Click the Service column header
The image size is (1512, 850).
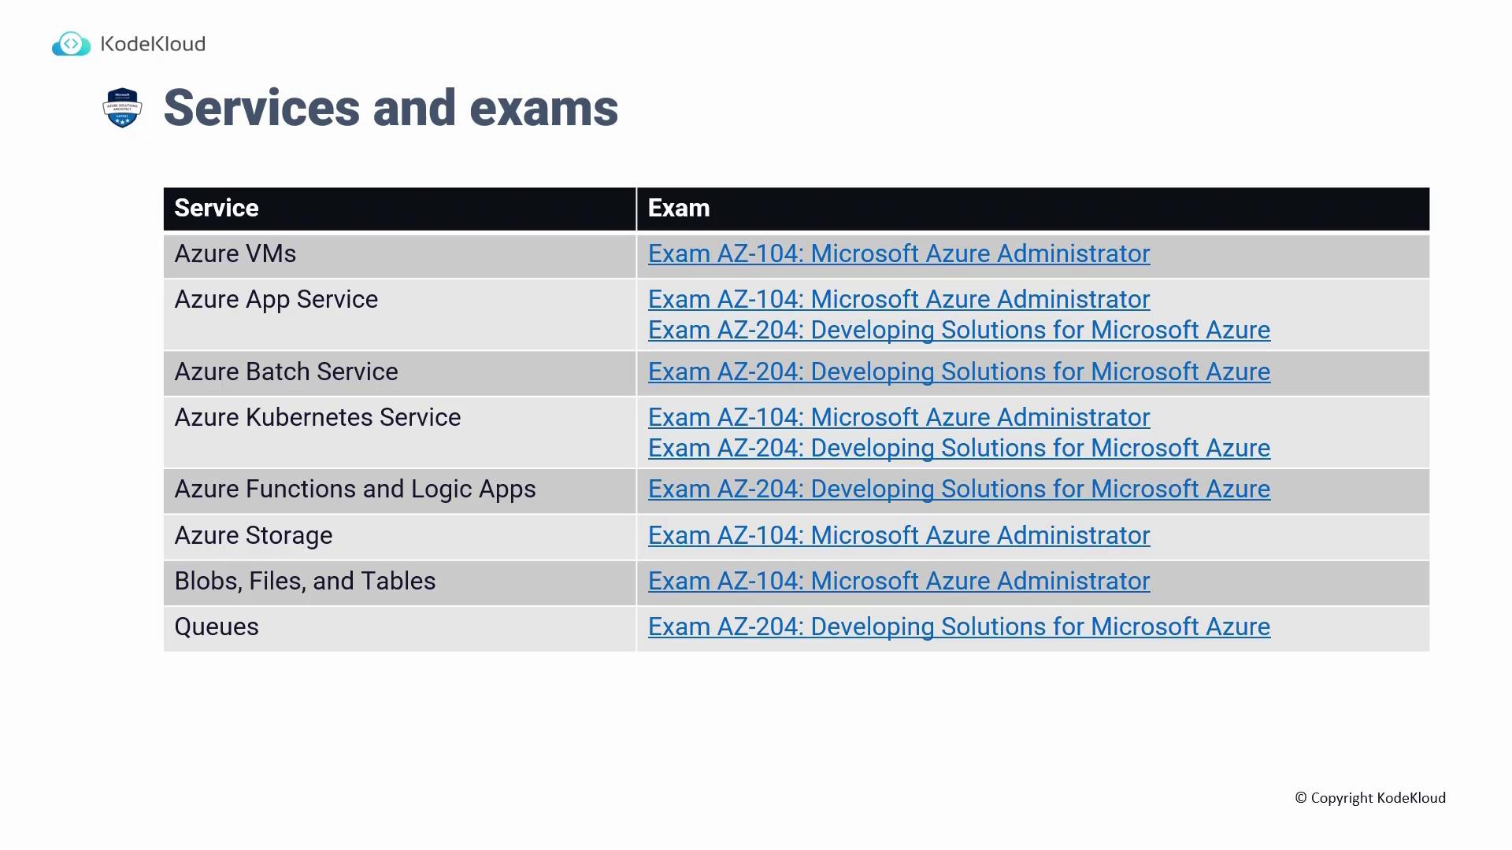tap(217, 208)
